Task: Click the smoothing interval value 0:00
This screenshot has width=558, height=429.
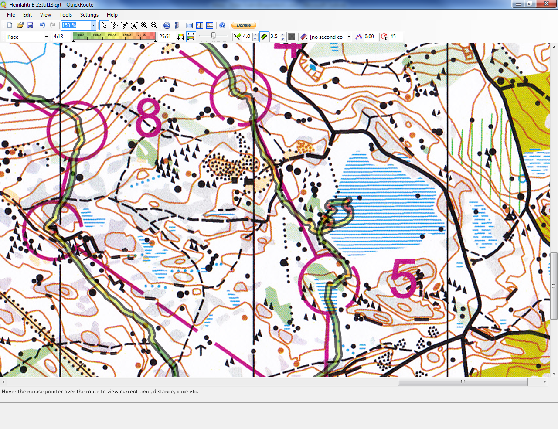Action: click(369, 37)
